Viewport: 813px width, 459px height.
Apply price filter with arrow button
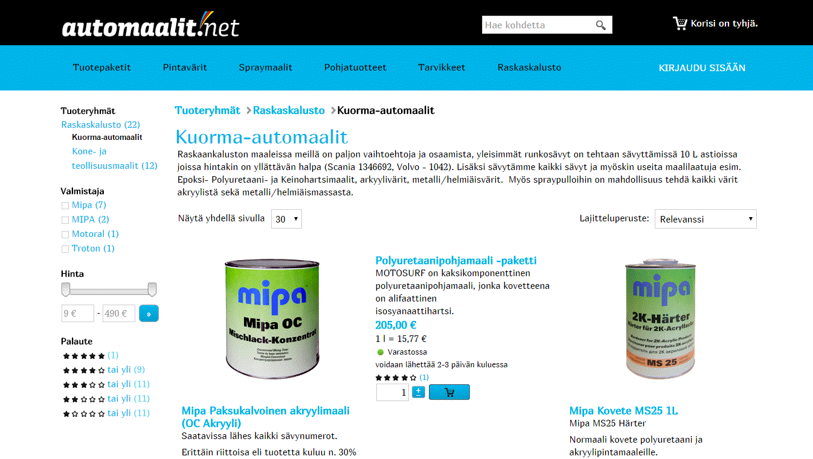tap(149, 314)
